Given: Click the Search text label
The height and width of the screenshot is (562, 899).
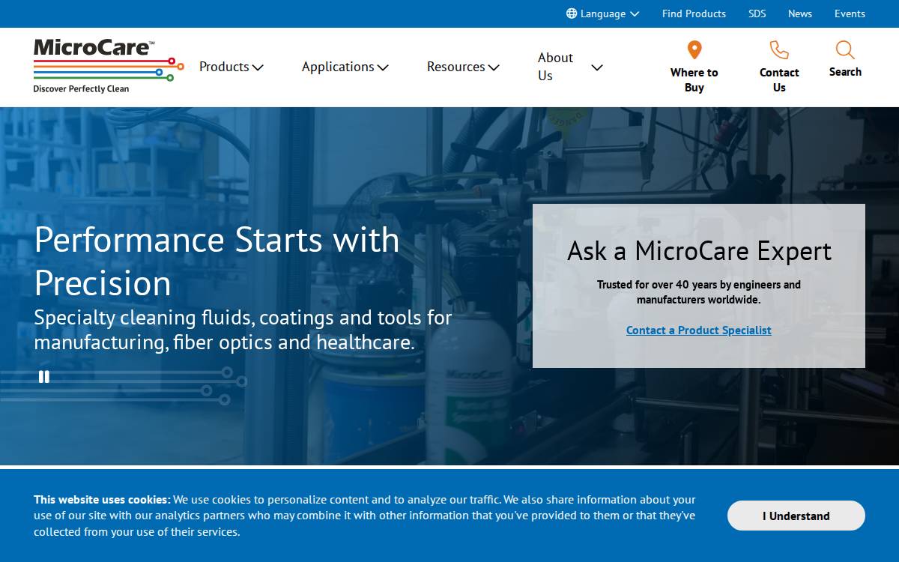Looking at the screenshot, I should point(845,72).
